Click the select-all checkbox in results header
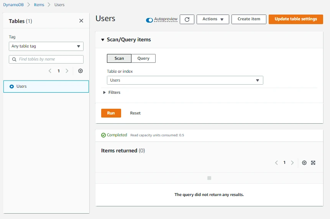Viewport: 330px width, 219px height. 209,178
